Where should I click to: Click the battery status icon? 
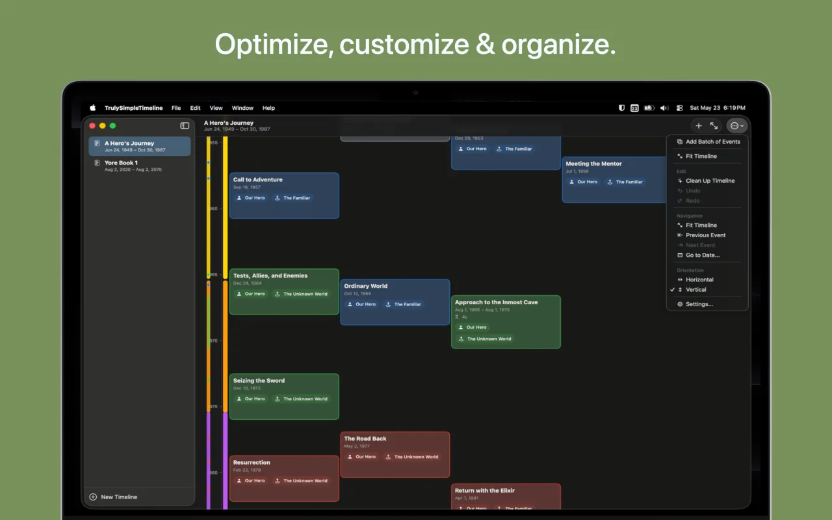649,108
